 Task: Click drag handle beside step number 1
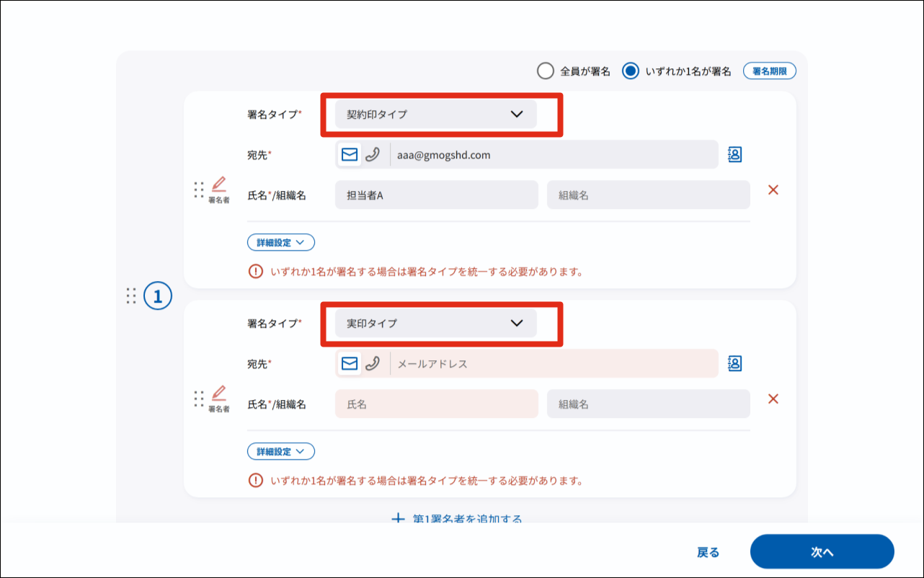(x=130, y=295)
